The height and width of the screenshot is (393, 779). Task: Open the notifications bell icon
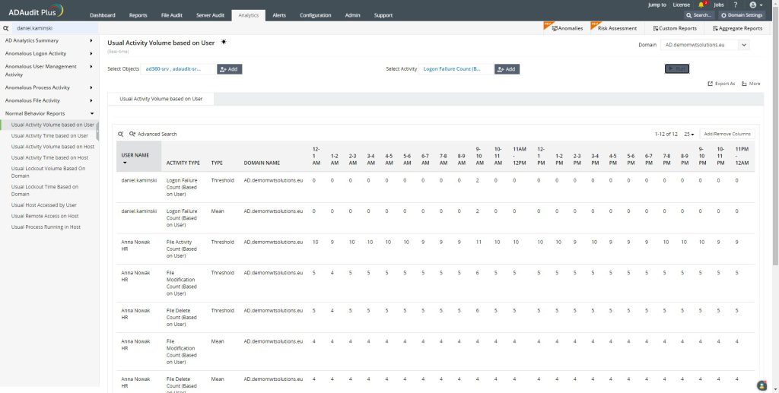701,5
